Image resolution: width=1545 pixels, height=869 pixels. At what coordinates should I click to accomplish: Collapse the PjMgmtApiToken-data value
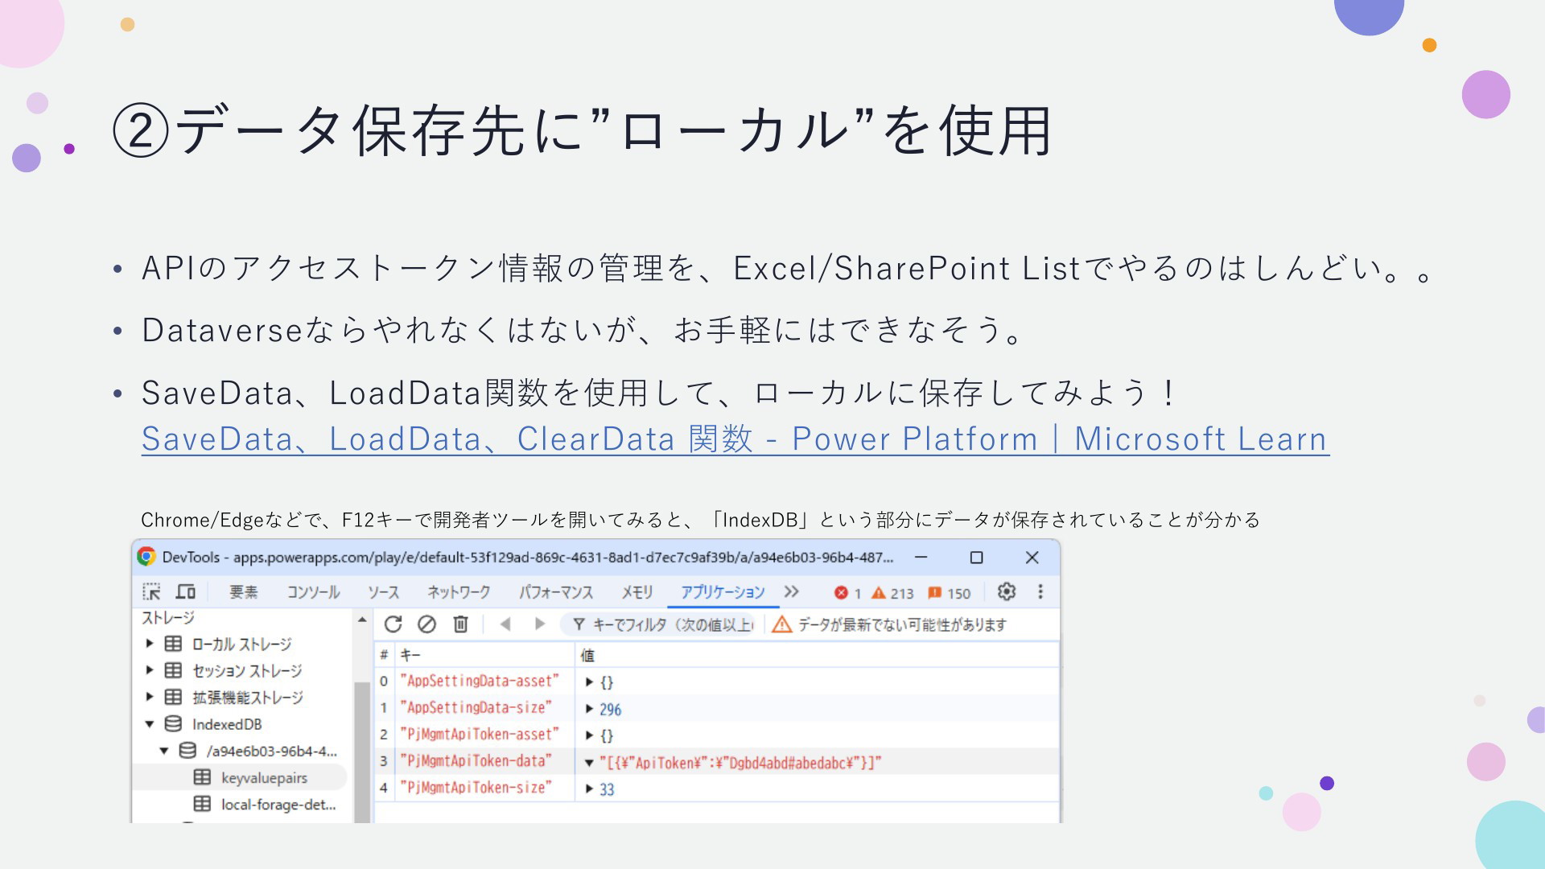[x=589, y=763]
